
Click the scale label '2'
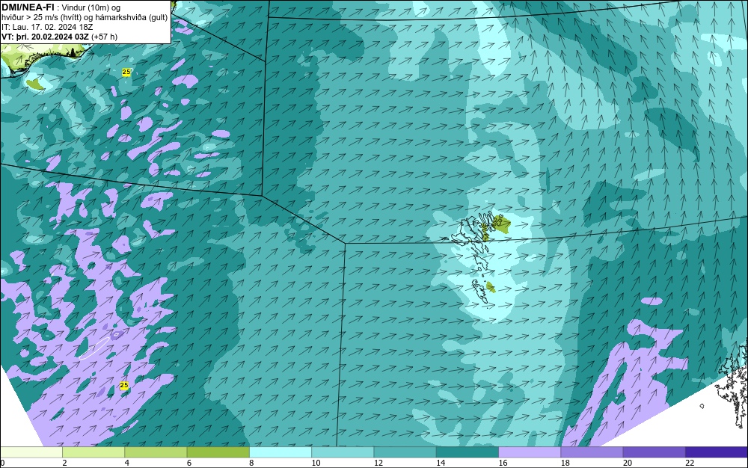point(64,463)
